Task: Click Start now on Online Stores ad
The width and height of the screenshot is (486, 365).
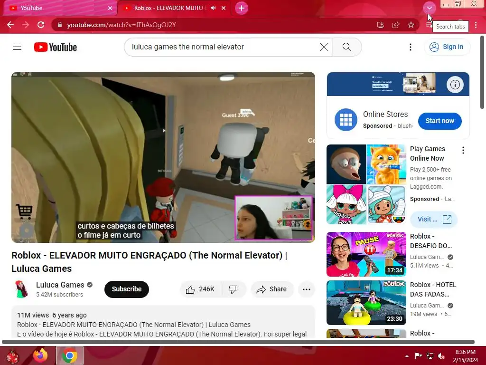Action: coord(439,121)
